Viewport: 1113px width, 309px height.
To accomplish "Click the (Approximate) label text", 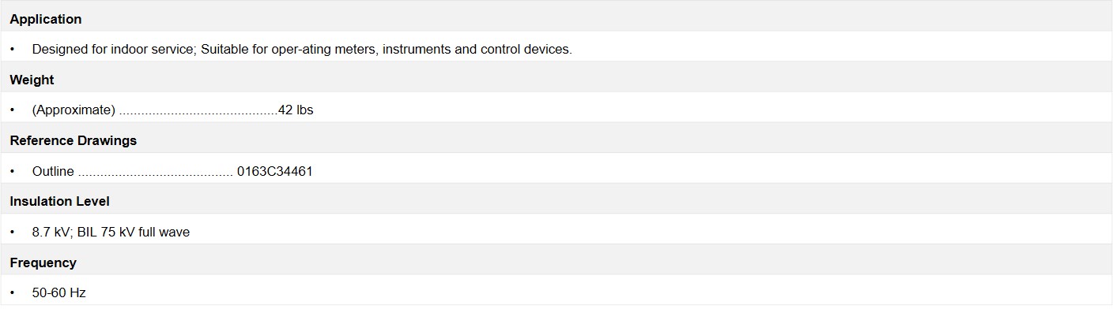I will pyautogui.click(x=74, y=110).
